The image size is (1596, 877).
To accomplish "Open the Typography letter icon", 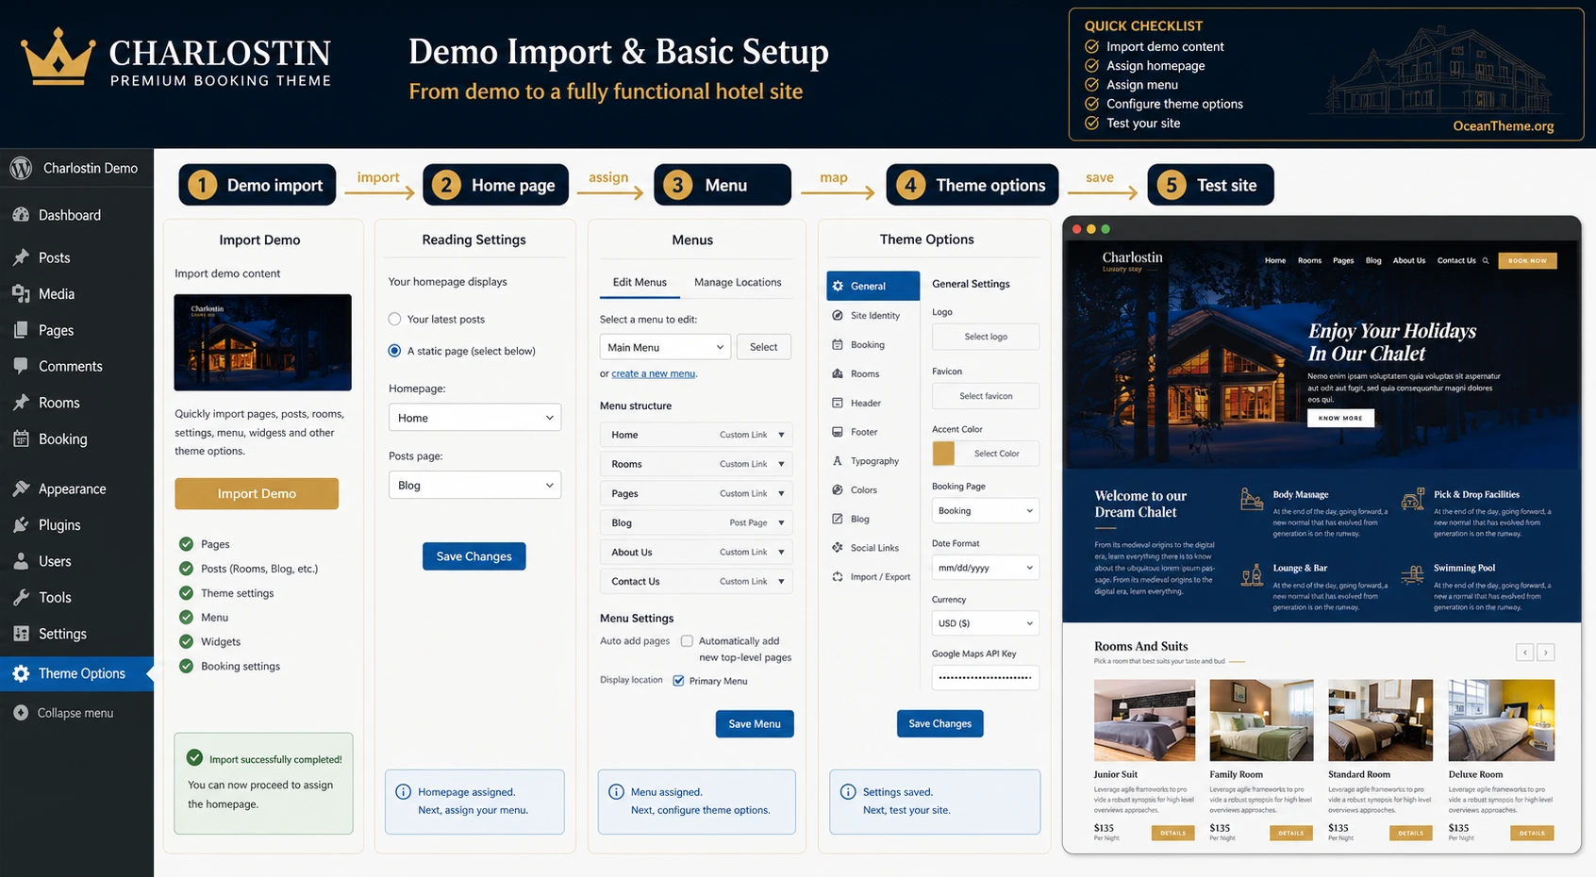I will coord(838,461).
